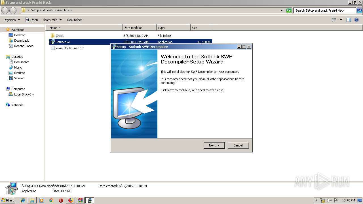
Task: Minimize the Setup wizard window
Action: click(x=239, y=47)
